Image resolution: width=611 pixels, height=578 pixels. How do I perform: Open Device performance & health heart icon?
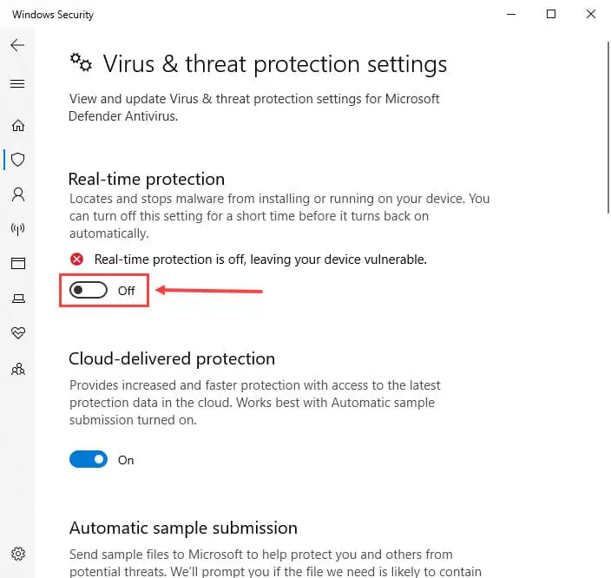[x=17, y=333]
